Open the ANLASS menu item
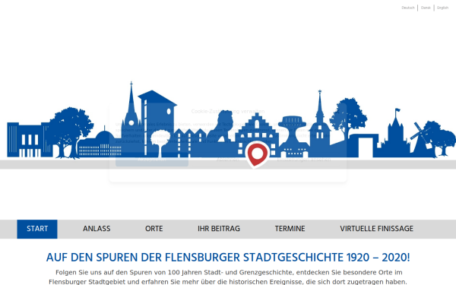This screenshot has height=285, width=456. pyautogui.click(x=97, y=229)
